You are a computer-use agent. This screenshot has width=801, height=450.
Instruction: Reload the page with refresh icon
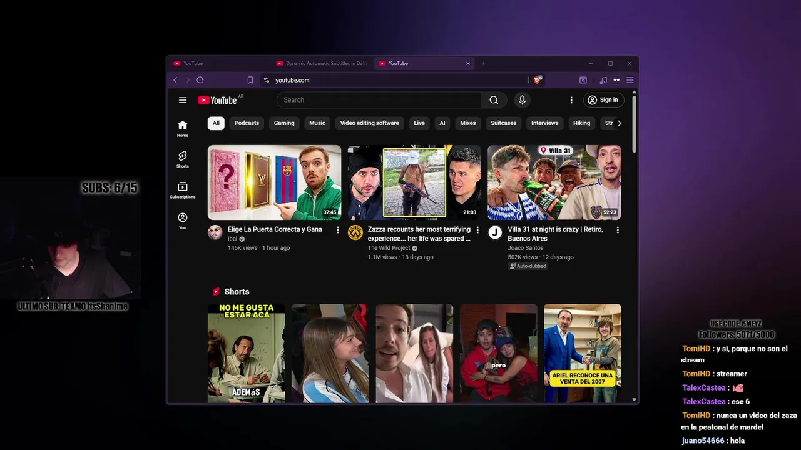click(x=200, y=80)
